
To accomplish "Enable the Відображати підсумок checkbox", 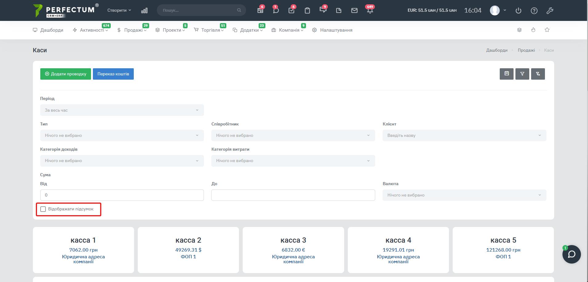I will point(43,209).
